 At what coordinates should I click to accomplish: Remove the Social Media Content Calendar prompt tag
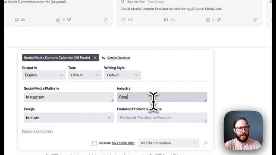click(95, 58)
